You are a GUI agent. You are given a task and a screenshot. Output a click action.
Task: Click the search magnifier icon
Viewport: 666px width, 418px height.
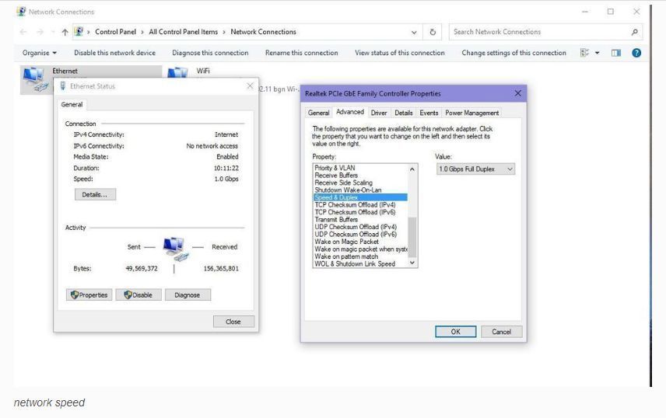(635, 32)
